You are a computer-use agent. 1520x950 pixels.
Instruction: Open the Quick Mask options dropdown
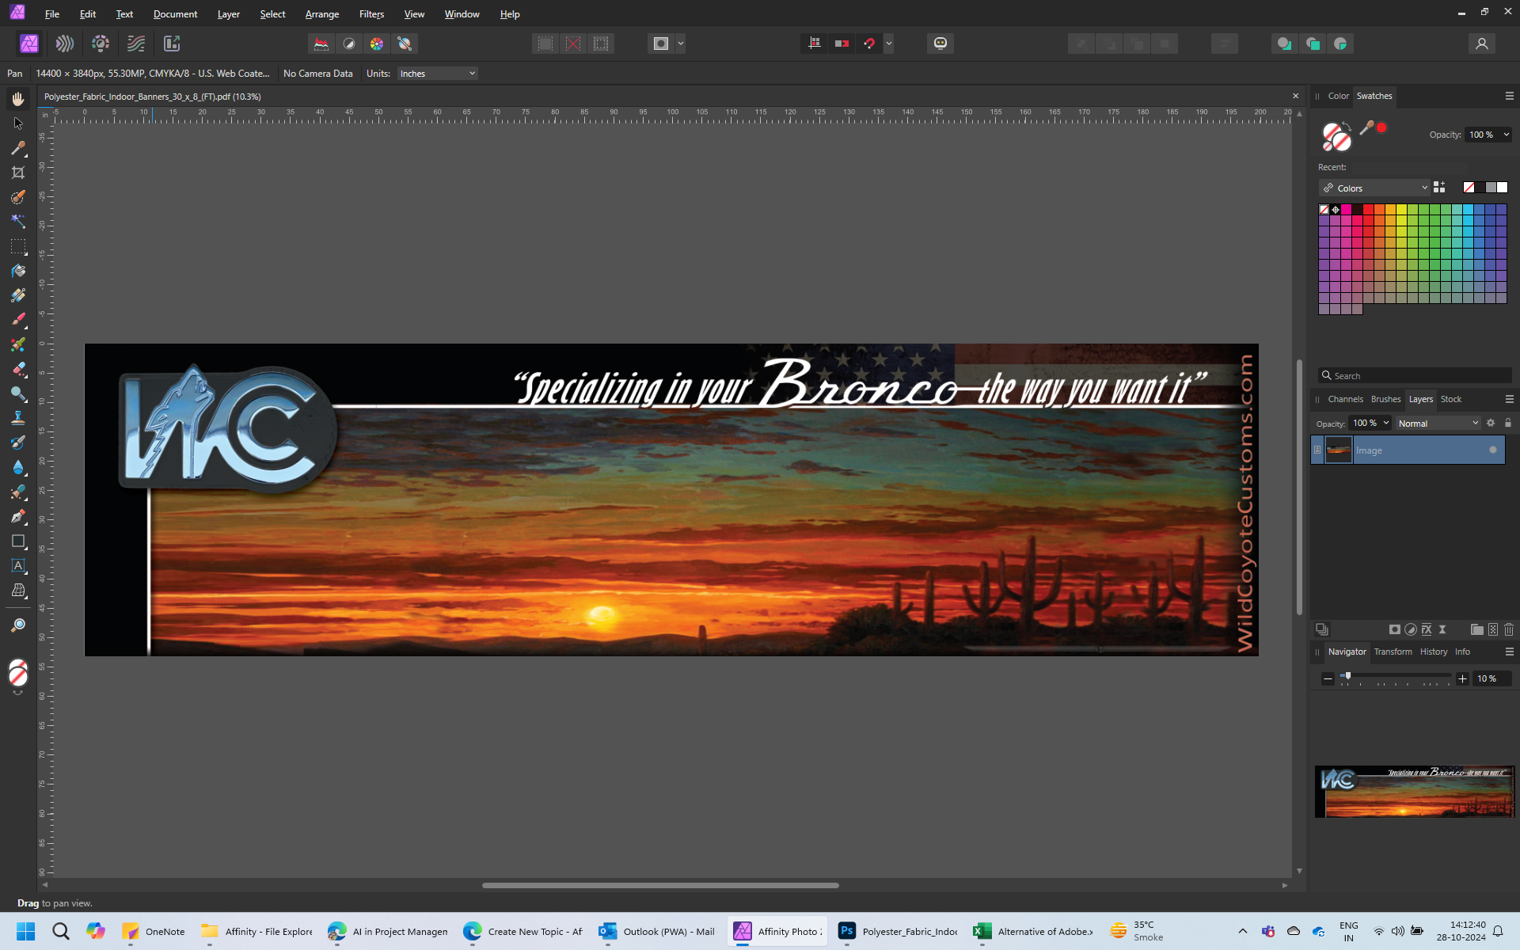tap(681, 44)
